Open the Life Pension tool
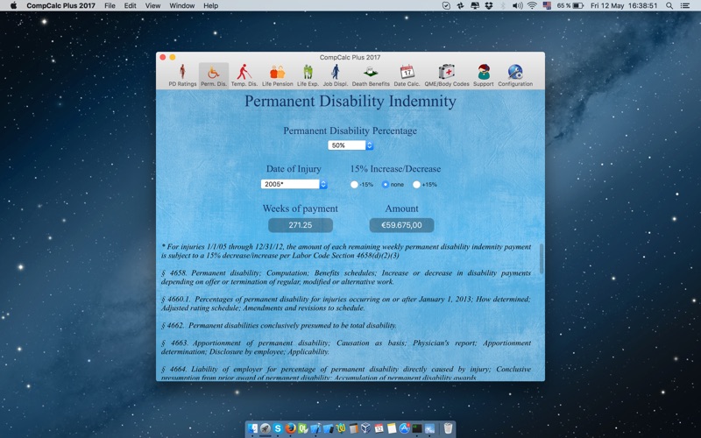701x438 pixels. (277, 75)
